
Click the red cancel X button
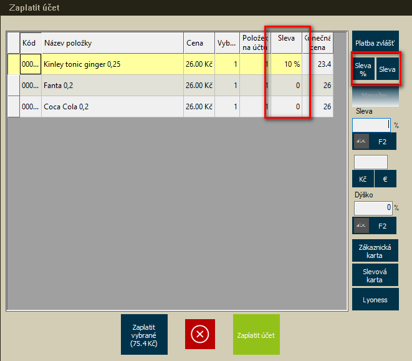click(x=199, y=334)
